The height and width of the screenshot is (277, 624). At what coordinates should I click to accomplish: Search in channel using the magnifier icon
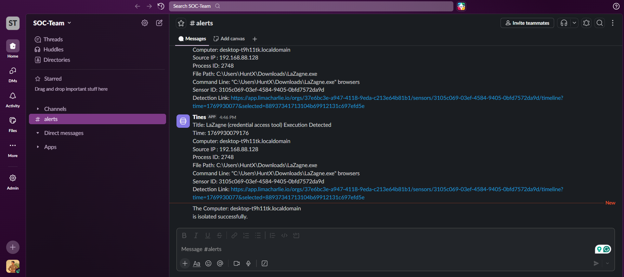(600, 23)
